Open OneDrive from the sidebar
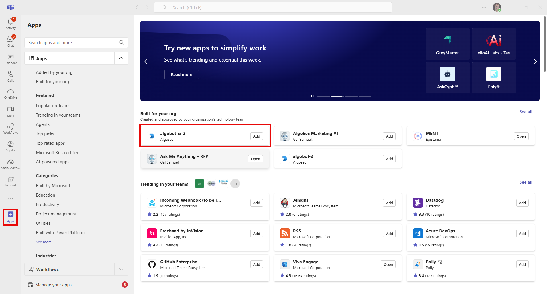Image resolution: width=547 pixels, height=294 pixels. coord(11,93)
